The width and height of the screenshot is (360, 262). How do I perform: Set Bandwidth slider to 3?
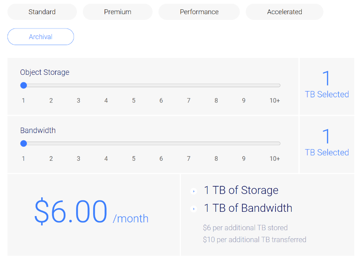pyautogui.click(x=79, y=144)
